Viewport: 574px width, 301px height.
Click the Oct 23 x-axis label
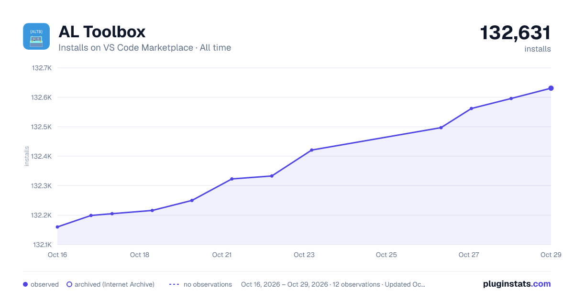click(304, 255)
